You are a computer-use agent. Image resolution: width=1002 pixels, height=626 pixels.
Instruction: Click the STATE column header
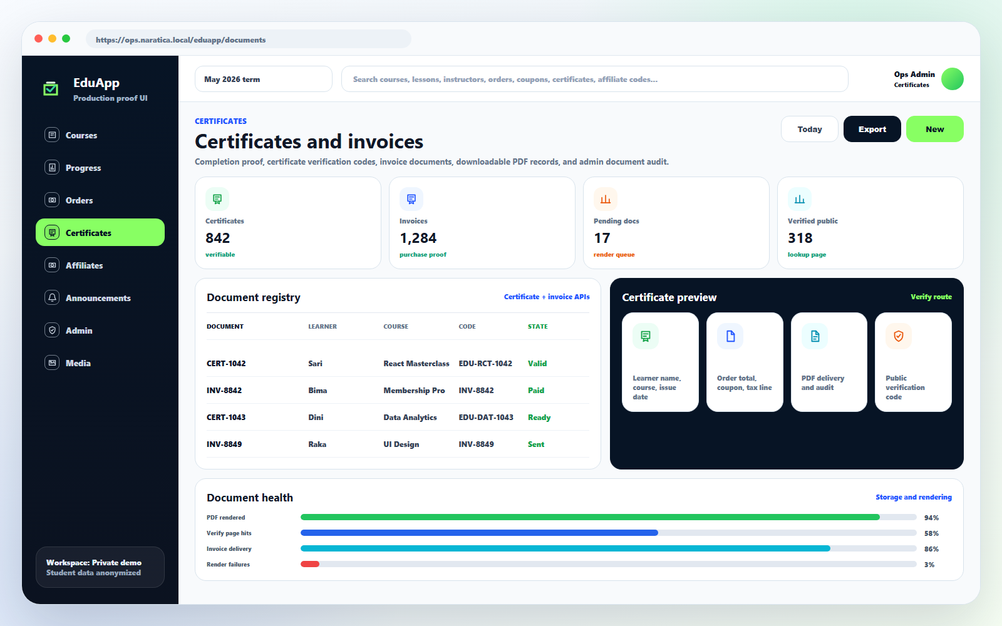537,326
